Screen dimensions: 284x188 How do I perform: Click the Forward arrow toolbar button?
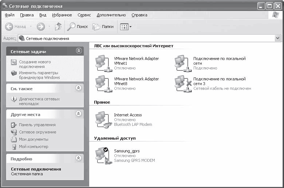[x=41, y=27]
